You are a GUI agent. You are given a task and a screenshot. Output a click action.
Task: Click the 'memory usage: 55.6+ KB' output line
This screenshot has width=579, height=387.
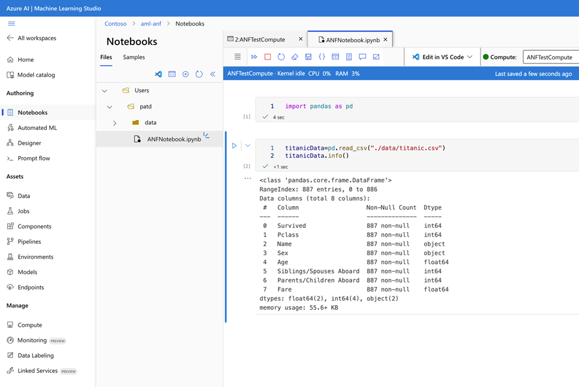coord(299,307)
